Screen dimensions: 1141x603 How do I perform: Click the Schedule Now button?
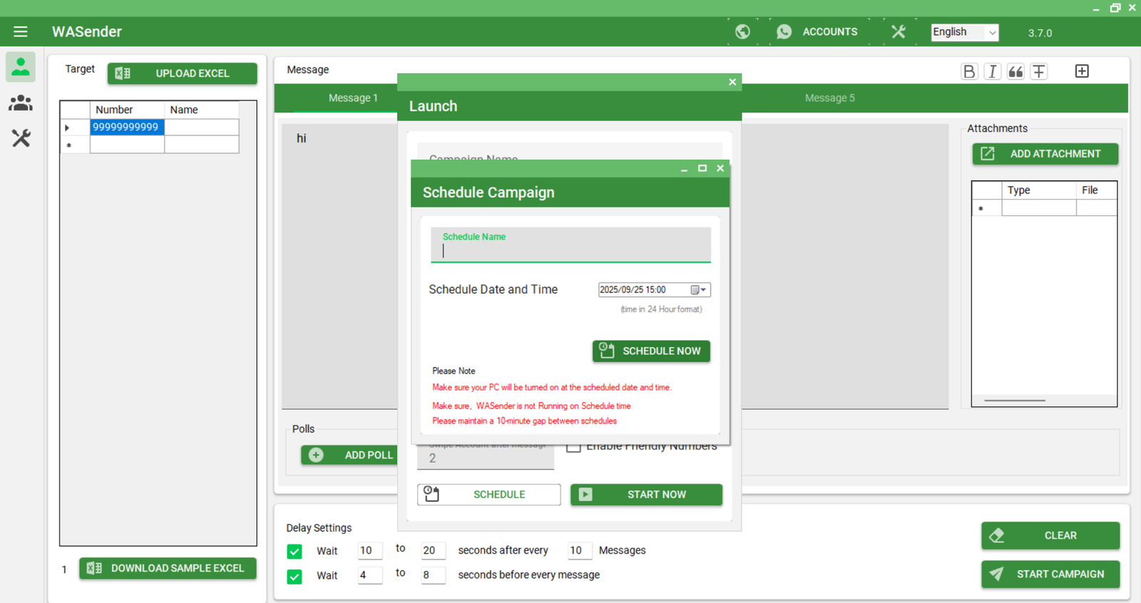coord(651,351)
